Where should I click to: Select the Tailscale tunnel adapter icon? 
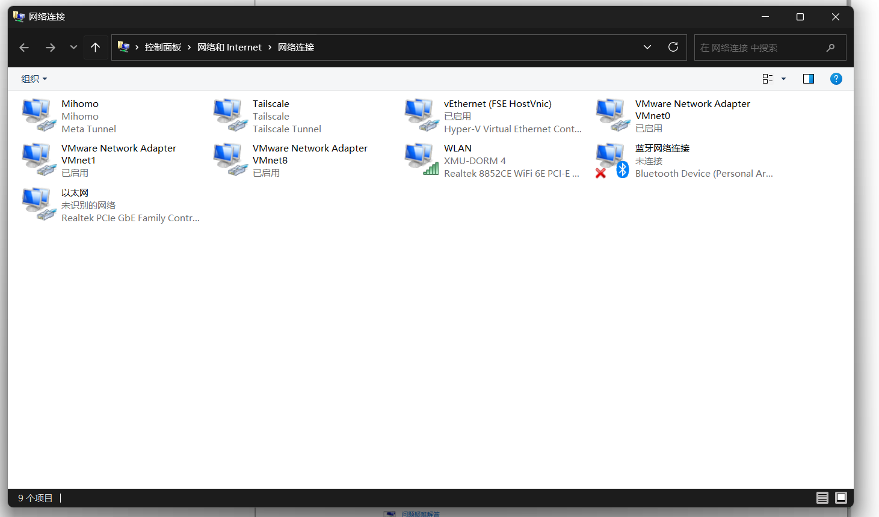[x=230, y=115]
